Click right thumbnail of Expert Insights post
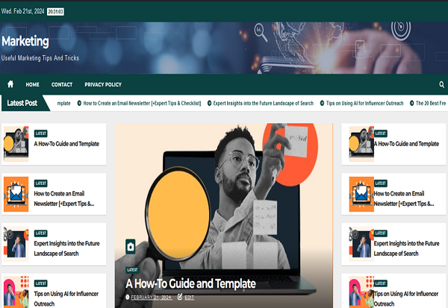Viewport: 448px width, 308px height. click(x=361, y=245)
